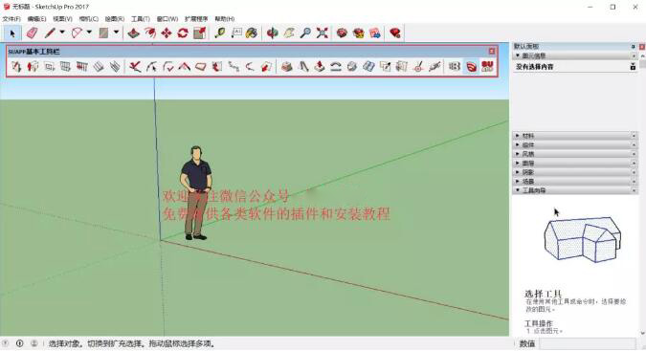Click the SUAPP red-arrow extrude up icon
Viewport: 646px width, 351px height.
tap(320, 66)
